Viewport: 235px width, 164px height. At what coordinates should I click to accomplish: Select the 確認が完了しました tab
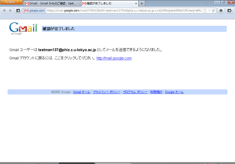pyautogui.click(x=110, y=3)
